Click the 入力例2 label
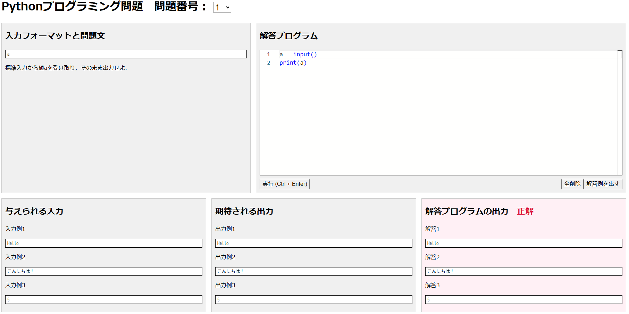 (15, 257)
